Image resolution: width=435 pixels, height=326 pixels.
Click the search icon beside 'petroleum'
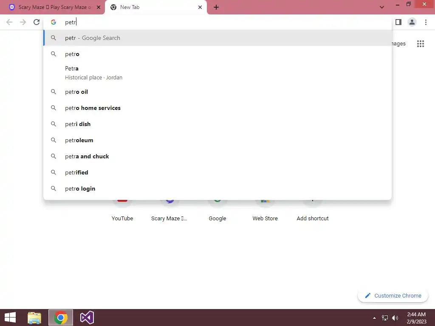tap(54, 140)
